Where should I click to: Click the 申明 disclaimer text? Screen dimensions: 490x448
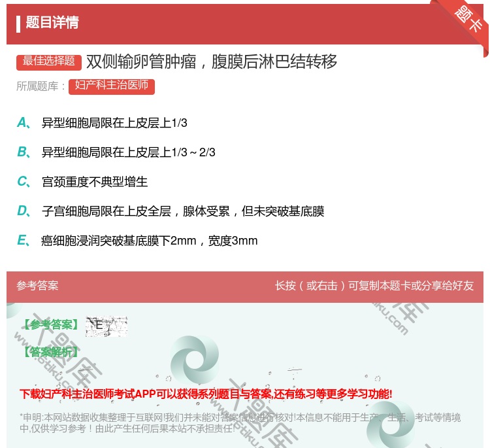[240, 422]
